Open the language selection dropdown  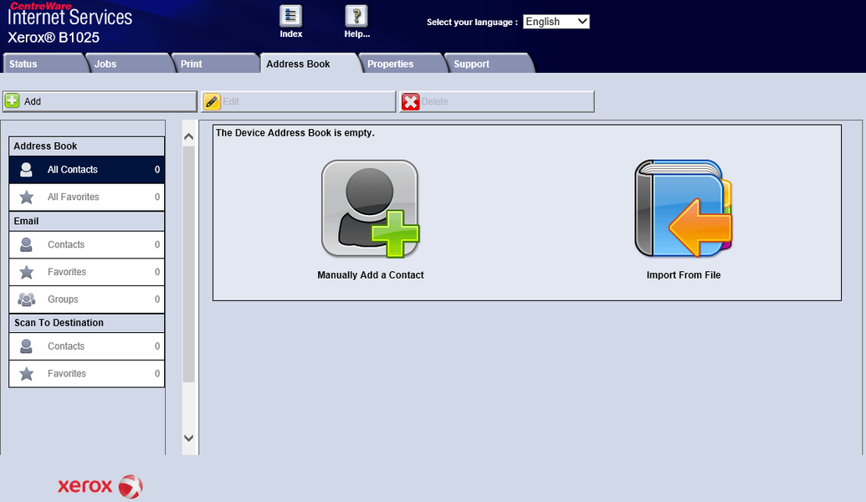pyautogui.click(x=556, y=22)
